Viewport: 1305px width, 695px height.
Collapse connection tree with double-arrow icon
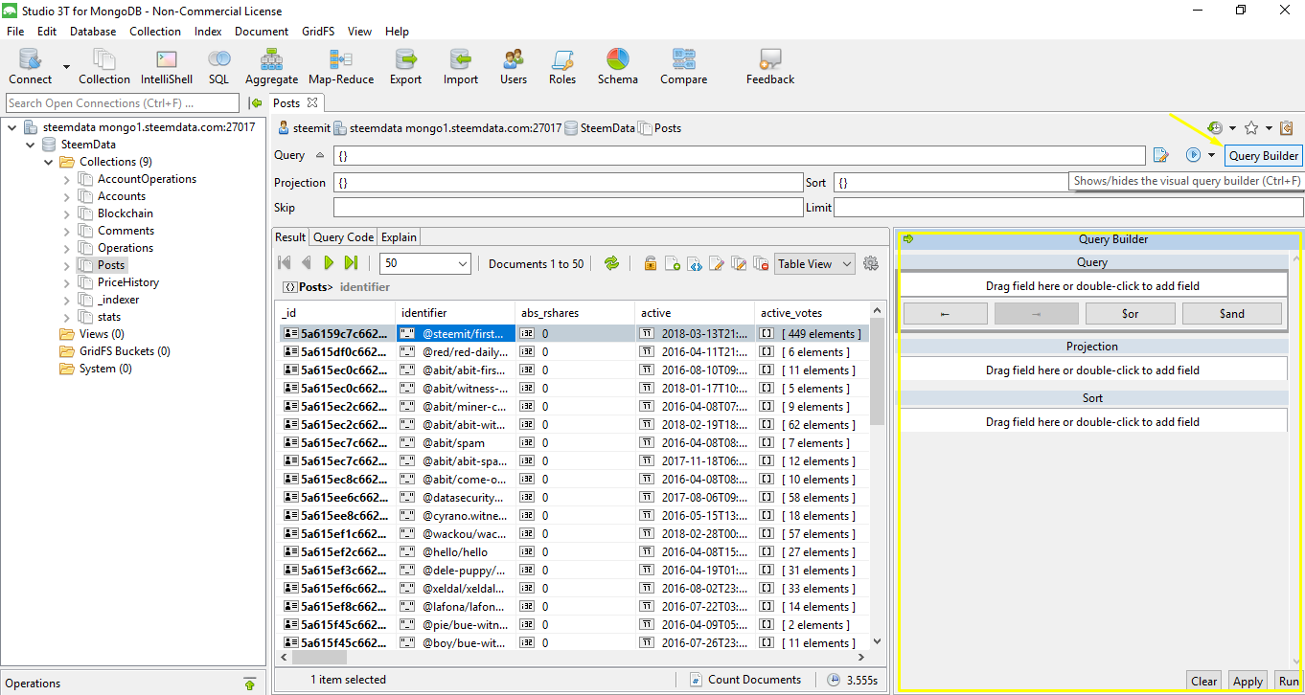[x=255, y=103]
